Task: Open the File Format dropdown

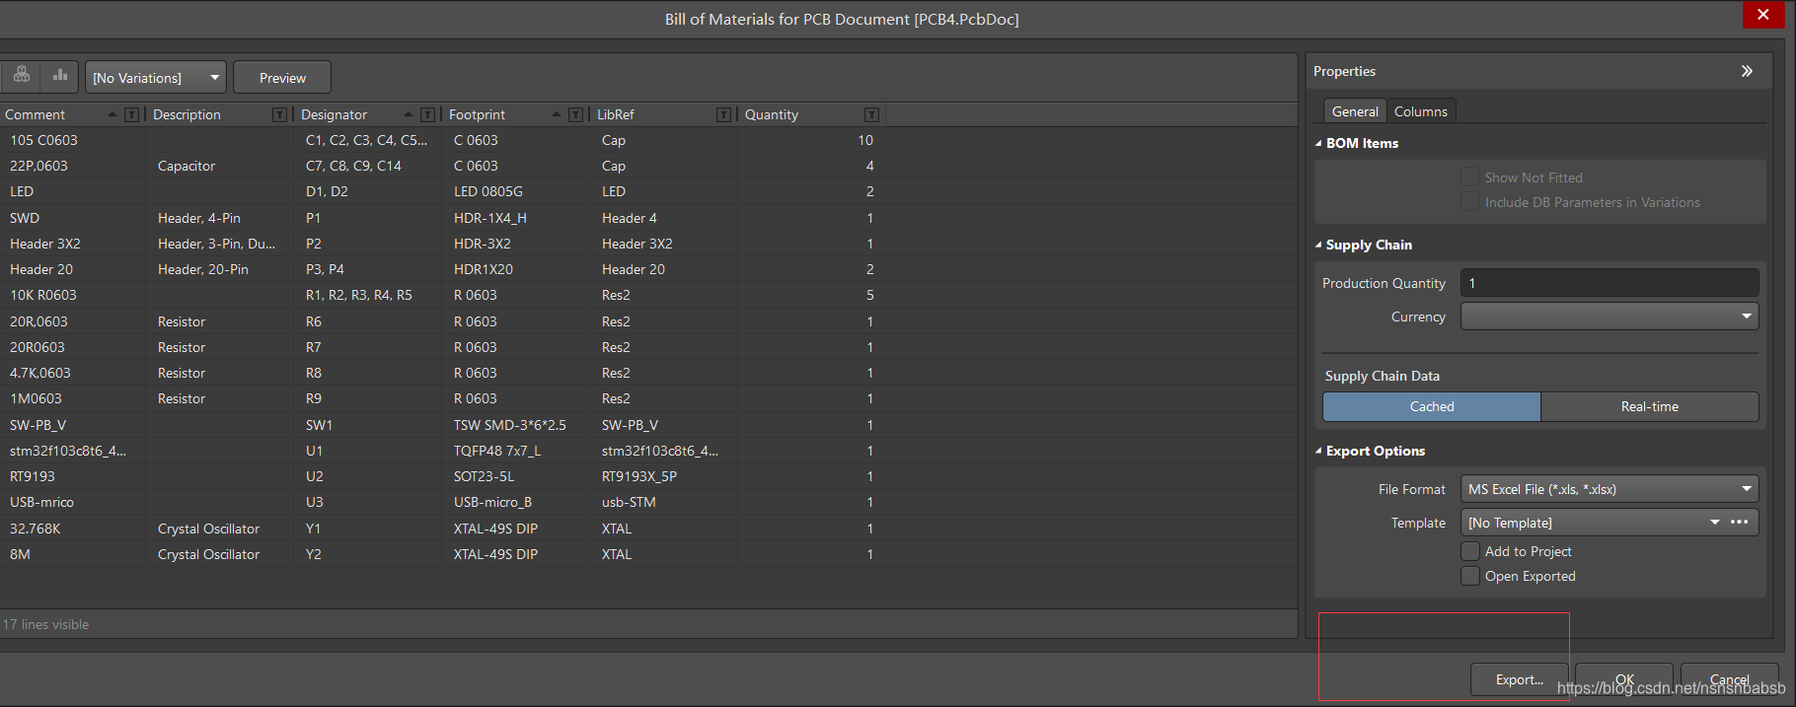Action: click(1609, 489)
